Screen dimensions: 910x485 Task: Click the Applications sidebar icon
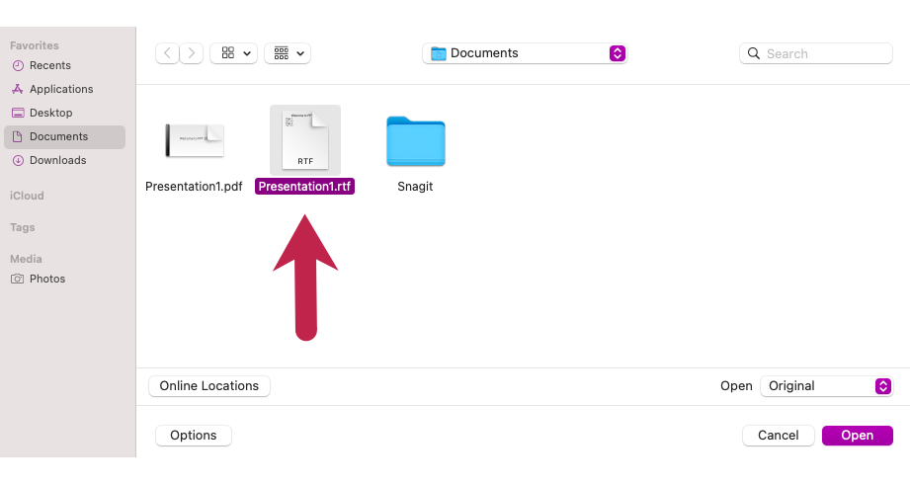click(18, 89)
